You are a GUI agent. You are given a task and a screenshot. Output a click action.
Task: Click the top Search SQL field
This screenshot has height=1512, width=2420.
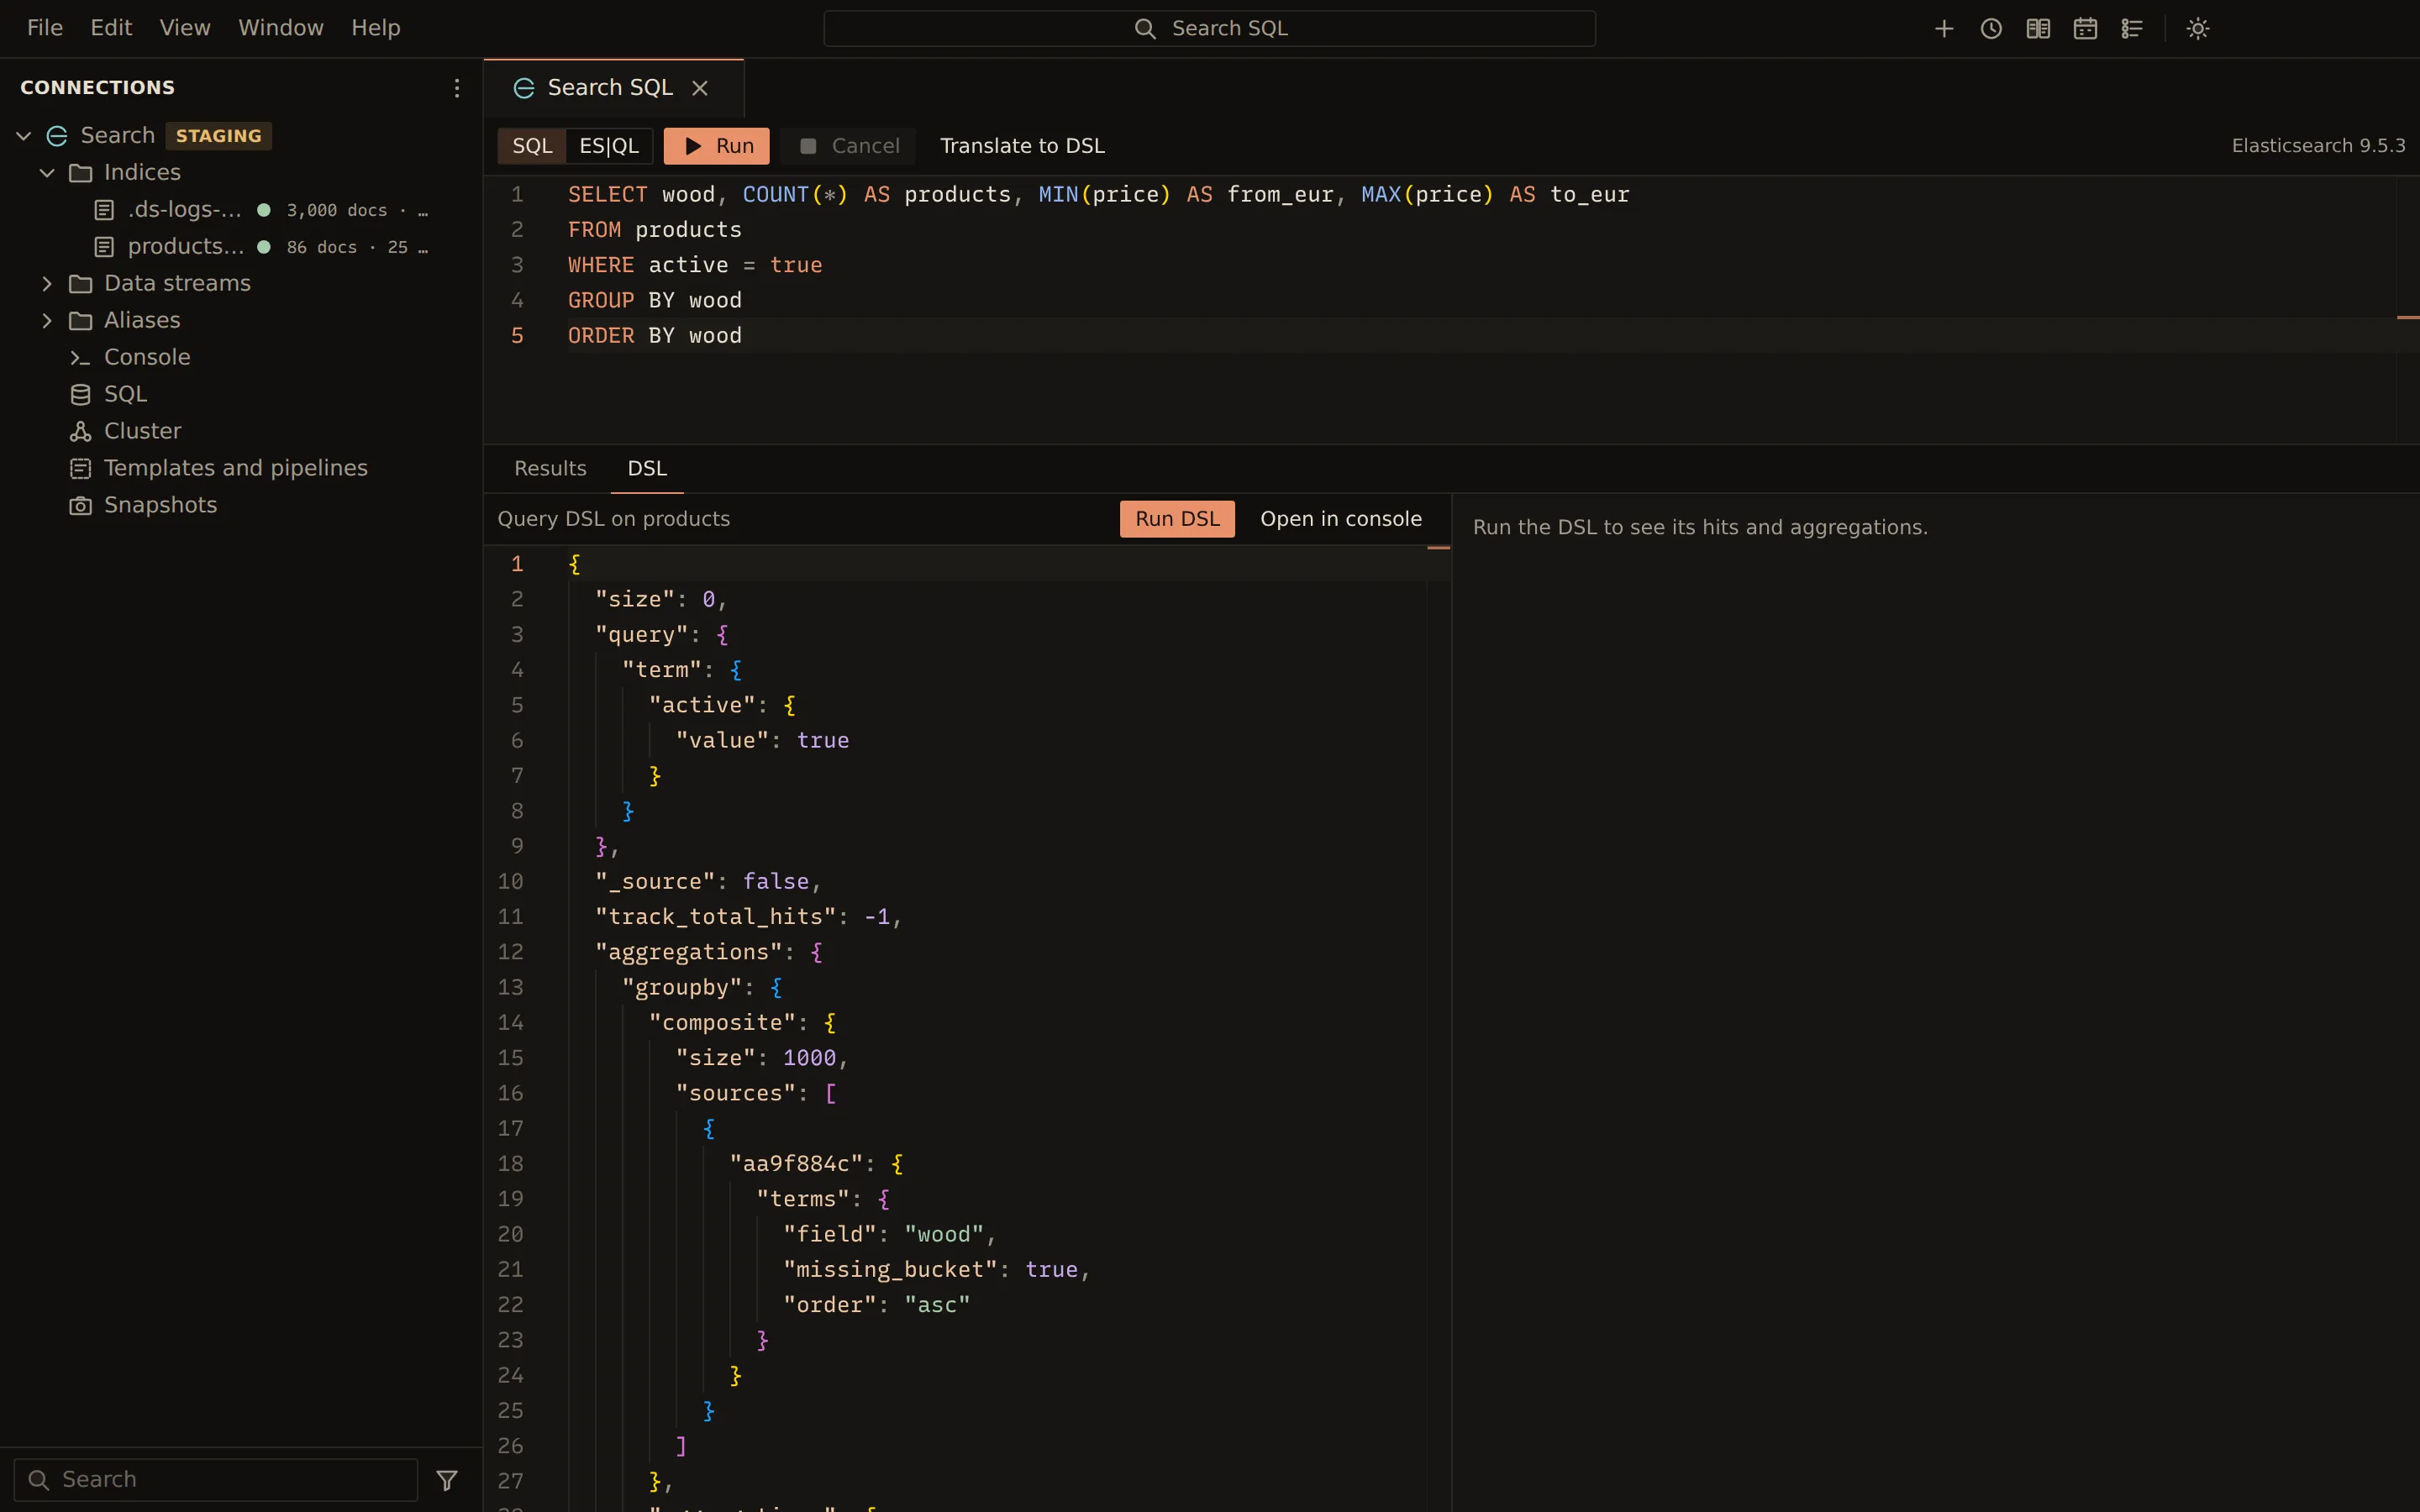1209,28
